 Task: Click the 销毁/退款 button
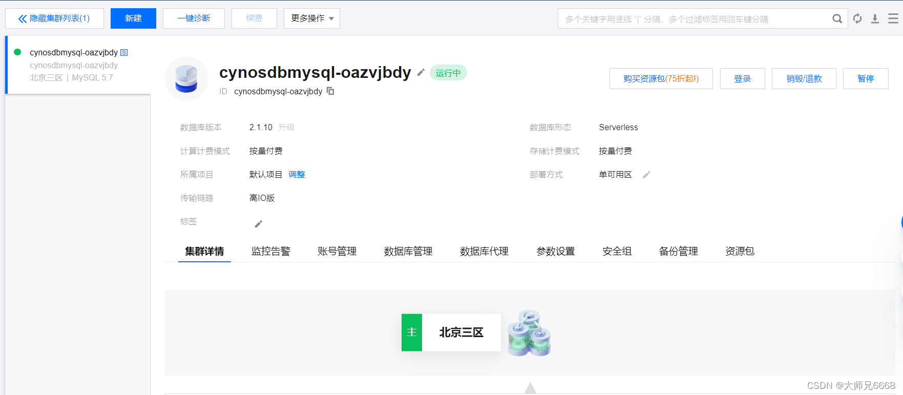pos(804,78)
